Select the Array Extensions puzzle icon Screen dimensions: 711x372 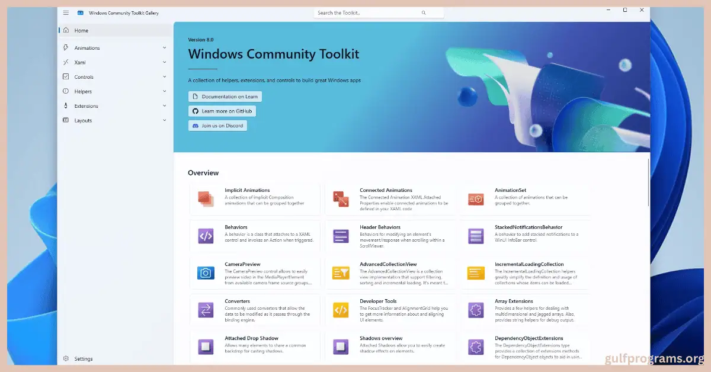click(x=475, y=310)
